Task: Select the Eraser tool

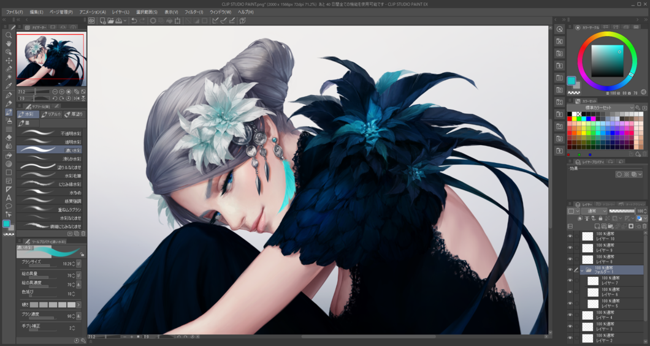Action: [x=9, y=138]
